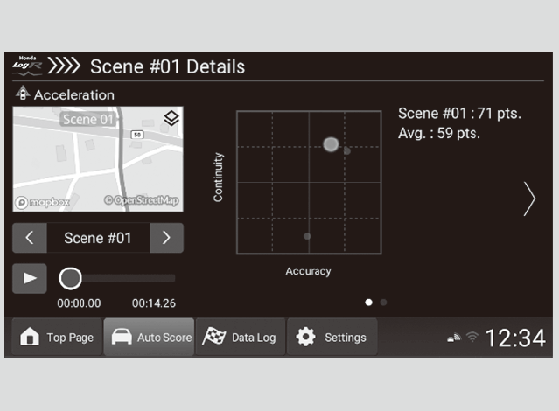Click the Acceleration icon next to its label
This screenshot has height=411, width=559.
pyautogui.click(x=23, y=94)
